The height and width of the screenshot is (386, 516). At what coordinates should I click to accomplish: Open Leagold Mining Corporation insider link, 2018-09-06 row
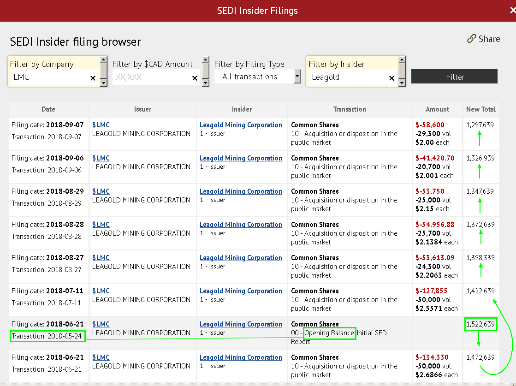[241, 158]
